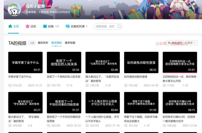Image resolution: width=202 pixels, height=133 pixels.
Task: Click the date 2023-12-24
Action: click(190, 125)
